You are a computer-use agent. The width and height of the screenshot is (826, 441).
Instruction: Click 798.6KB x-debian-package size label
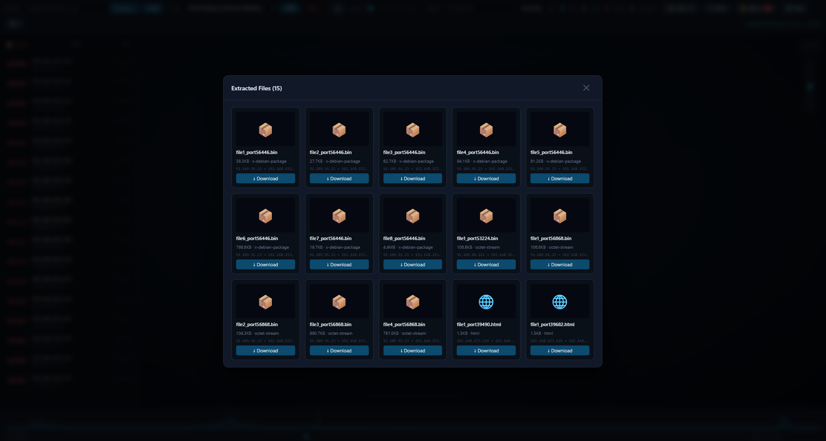(x=262, y=247)
